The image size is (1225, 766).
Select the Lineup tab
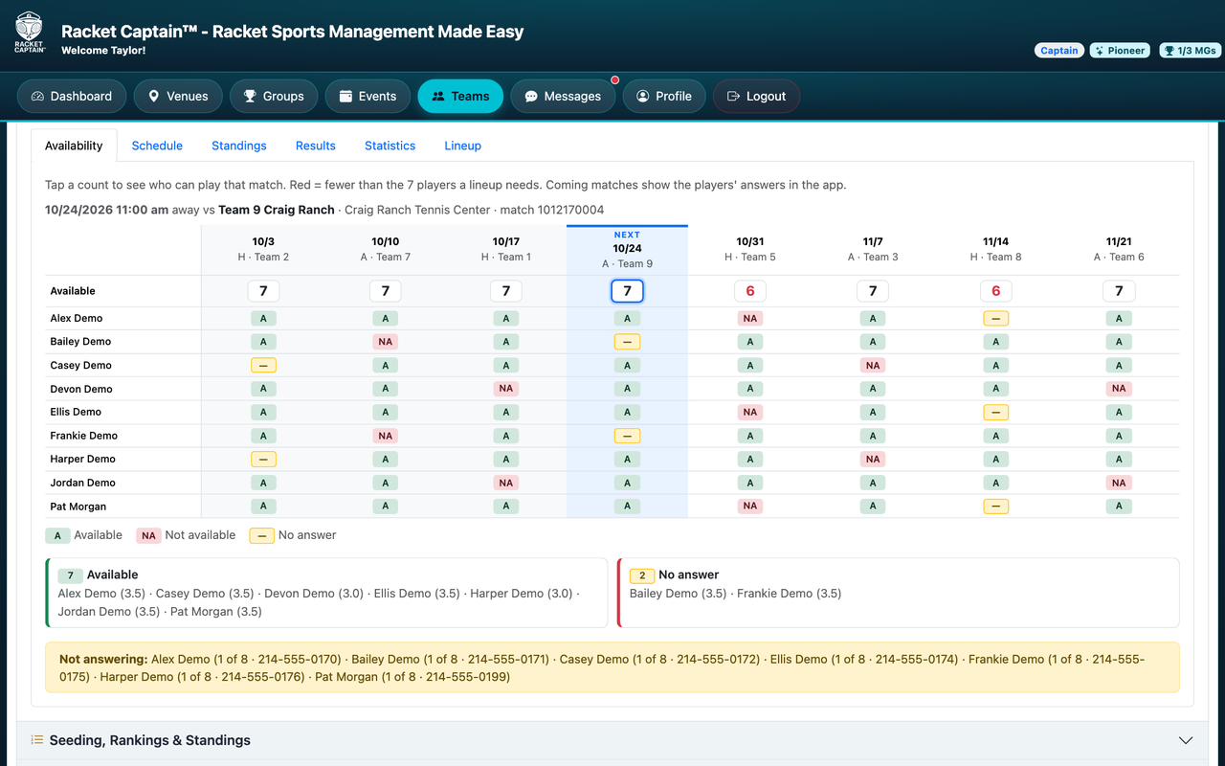[x=463, y=146]
